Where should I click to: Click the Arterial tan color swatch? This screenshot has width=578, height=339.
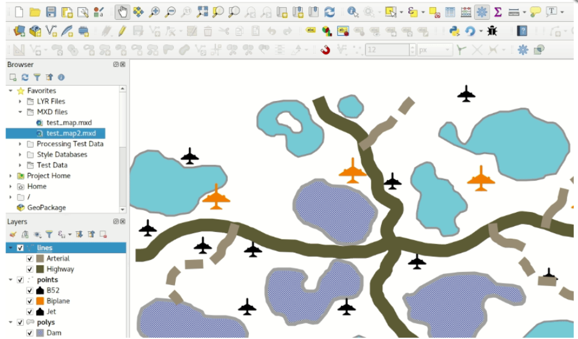(x=40, y=259)
